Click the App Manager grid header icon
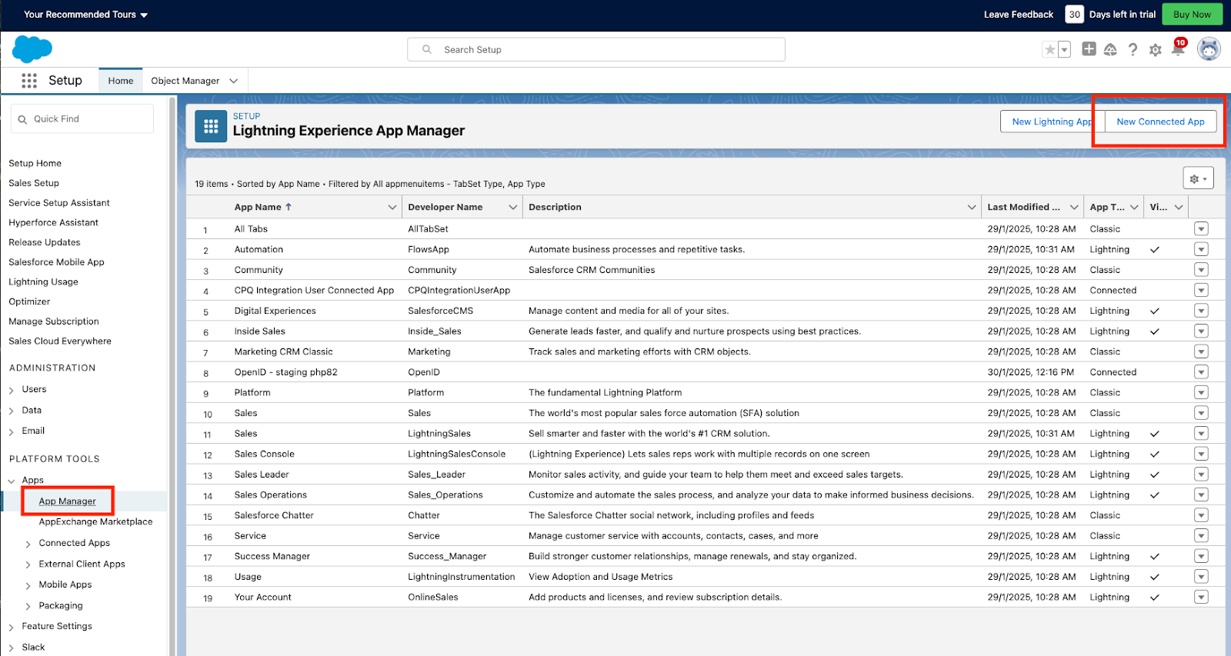Screen dimensions: 1231x656 pyautogui.click(x=211, y=126)
